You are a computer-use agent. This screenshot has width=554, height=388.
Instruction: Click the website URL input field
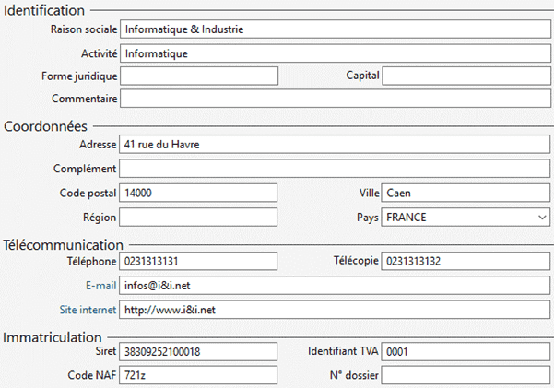[x=335, y=310]
